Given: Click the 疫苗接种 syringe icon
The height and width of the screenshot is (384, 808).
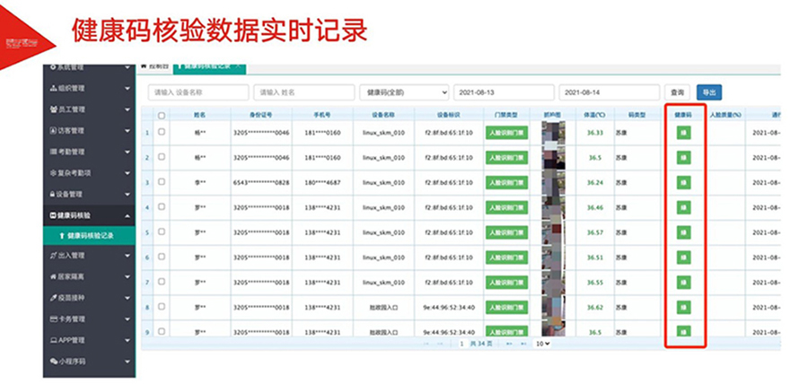Looking at the screenshot, I should pyautogui.click(x=53, y=296).
